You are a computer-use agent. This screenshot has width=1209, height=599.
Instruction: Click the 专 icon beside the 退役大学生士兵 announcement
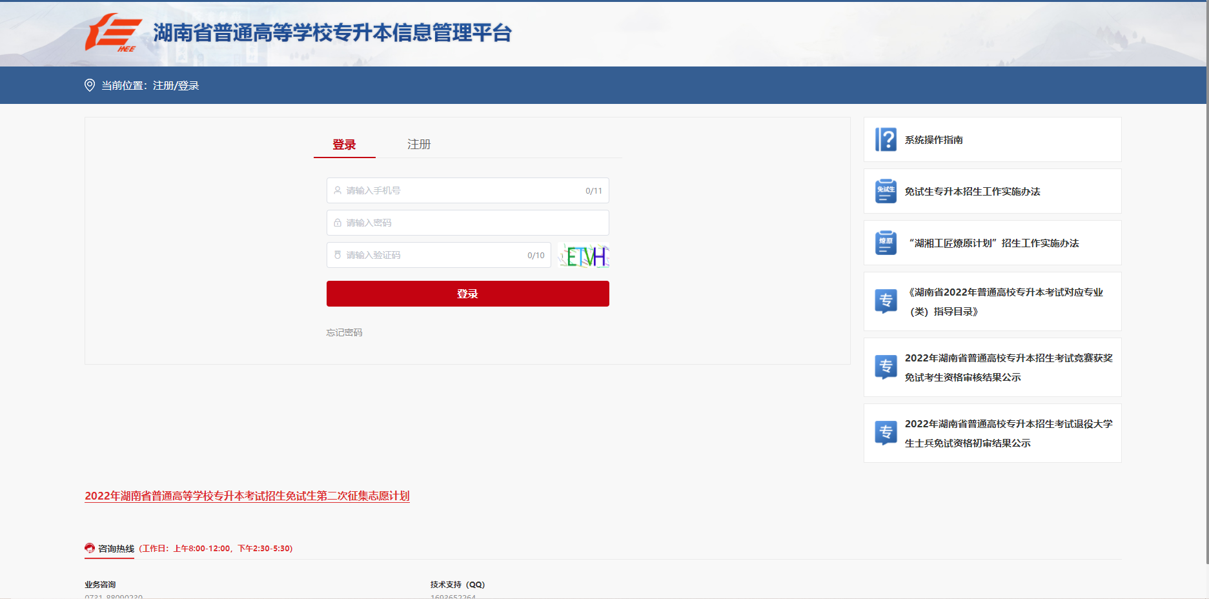click(x=886, y=433)
